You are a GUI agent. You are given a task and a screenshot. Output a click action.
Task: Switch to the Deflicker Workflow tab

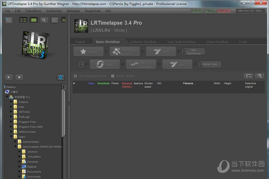point(143,42)
